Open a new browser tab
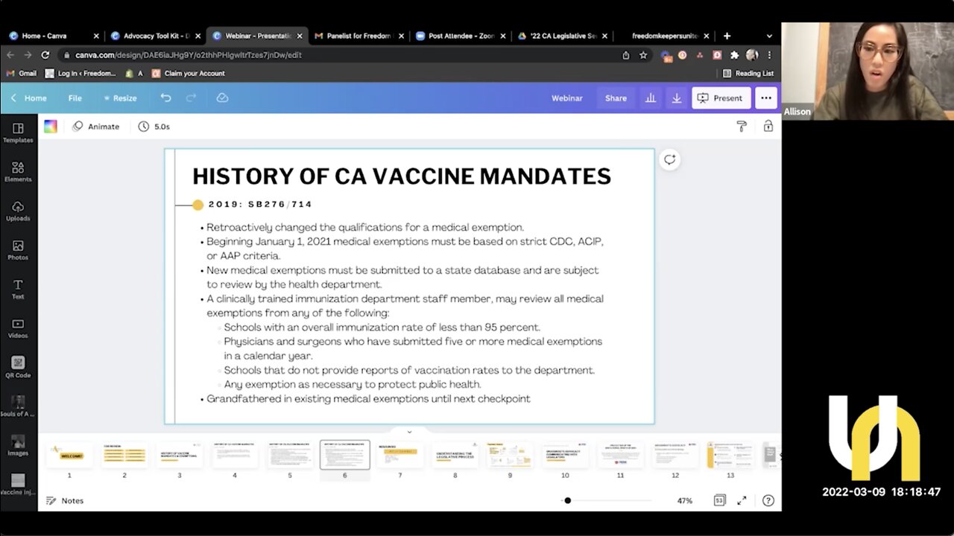 pos(727,36)
